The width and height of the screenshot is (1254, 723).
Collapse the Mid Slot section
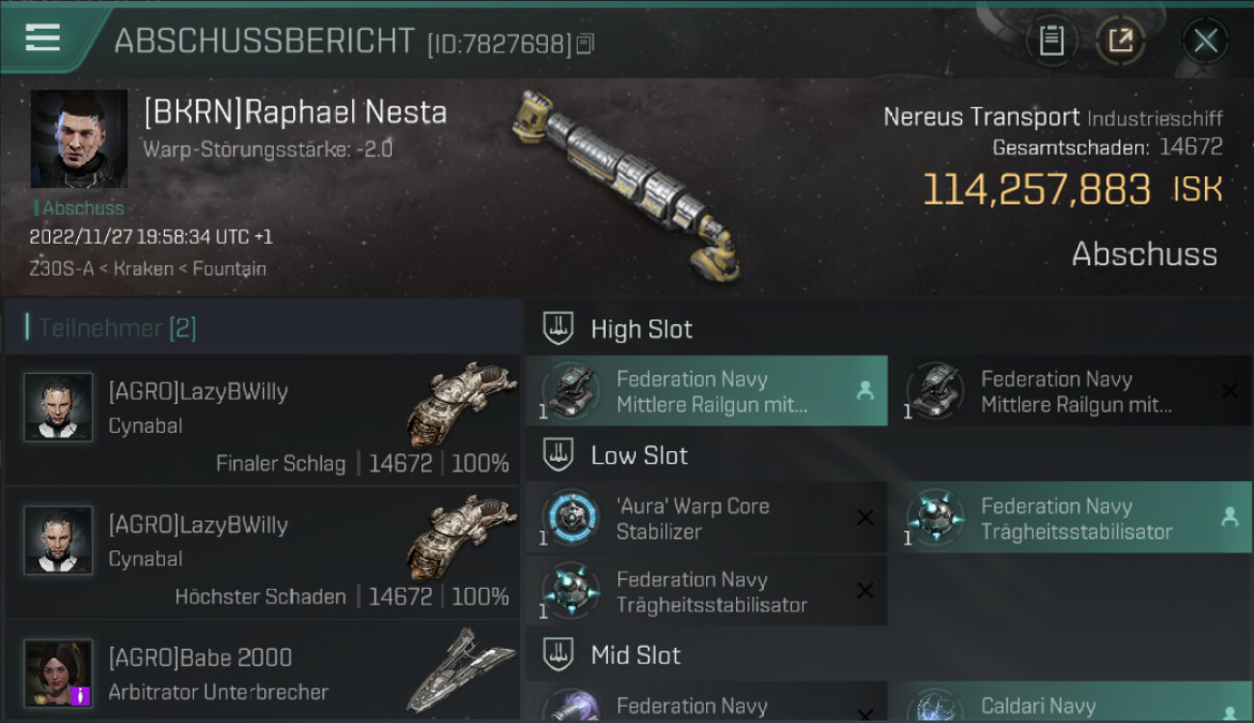click(x=558, y=656)
